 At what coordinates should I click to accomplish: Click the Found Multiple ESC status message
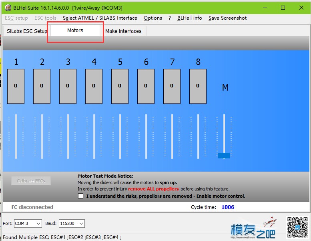[62, 237]
